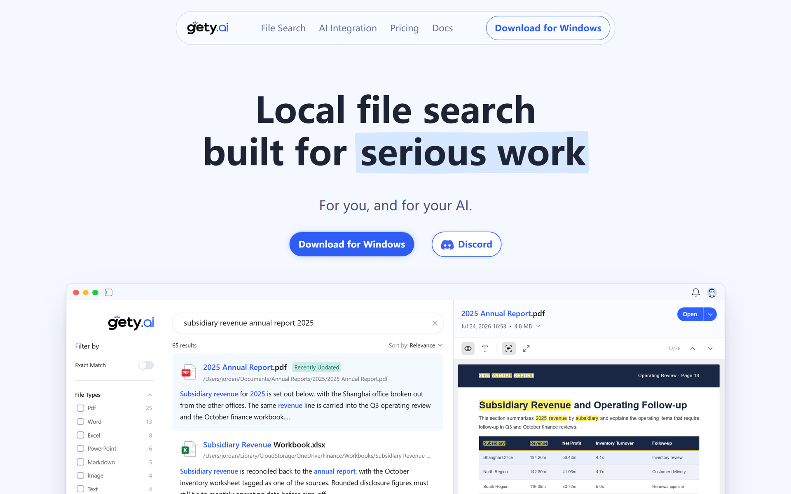Check the Image file type filter
Image resolution: width=791 pixels, height=494 pixels.
coord(80,475)
